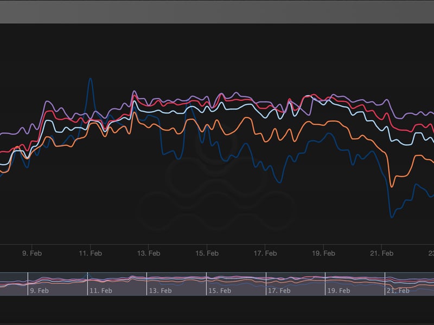
Task: Select the 11. Feb label on the main axis
Action: pyautogui.click(x=90, y=253)
